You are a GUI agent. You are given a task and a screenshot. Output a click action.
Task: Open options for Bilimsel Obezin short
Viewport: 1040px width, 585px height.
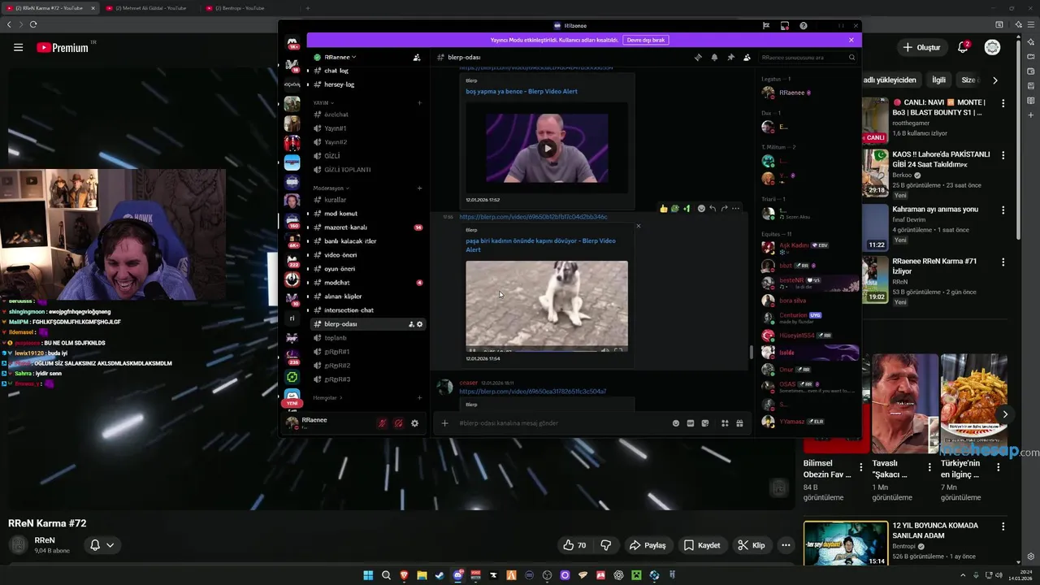point(861,467)
